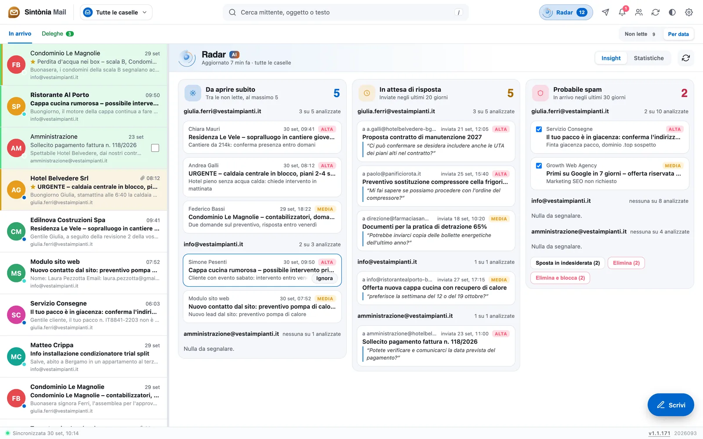Open Sollecito pagamento fattura card in Radar
This screenshot has height=439, width=703.
436,346
